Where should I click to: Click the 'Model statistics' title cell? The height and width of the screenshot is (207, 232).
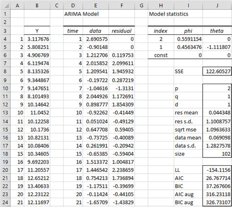click(168, 14)
